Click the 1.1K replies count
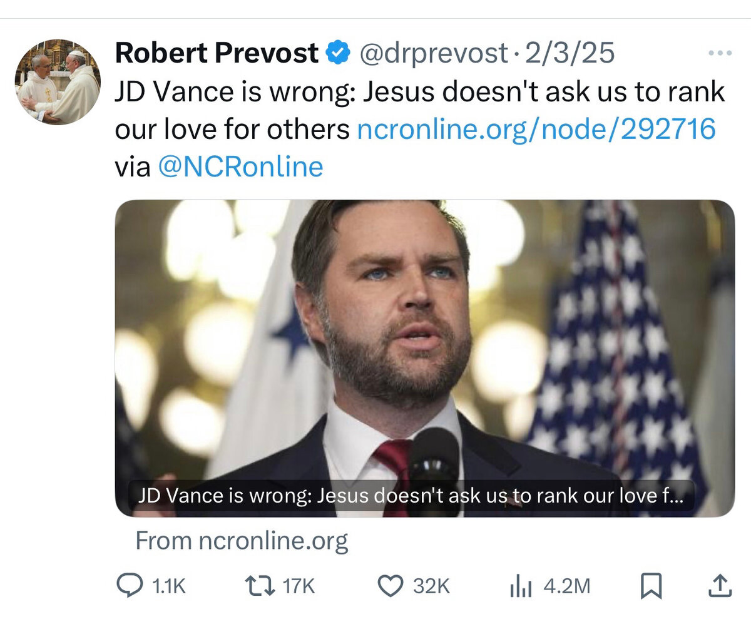Screen dimensions: 751x634 click(169, 586)
